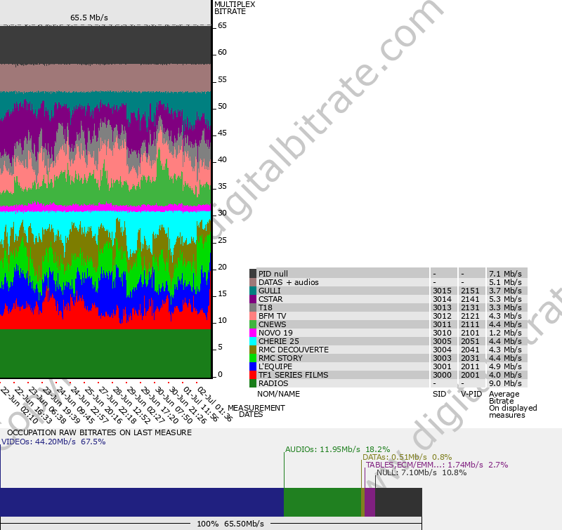
Task: Click the 7.1 Mb/s PID null bitrate
Action: (505, 274)
